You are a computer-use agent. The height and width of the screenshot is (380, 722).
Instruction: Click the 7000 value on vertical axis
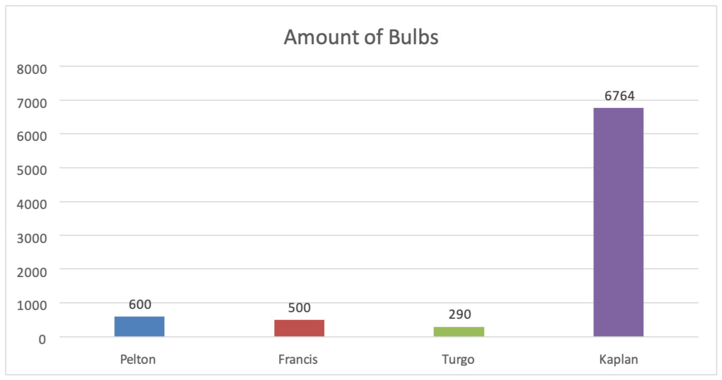[32, 103]
